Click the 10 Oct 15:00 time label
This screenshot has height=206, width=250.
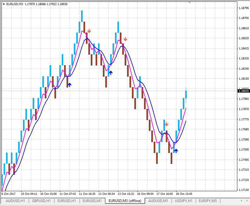(48, 194)
